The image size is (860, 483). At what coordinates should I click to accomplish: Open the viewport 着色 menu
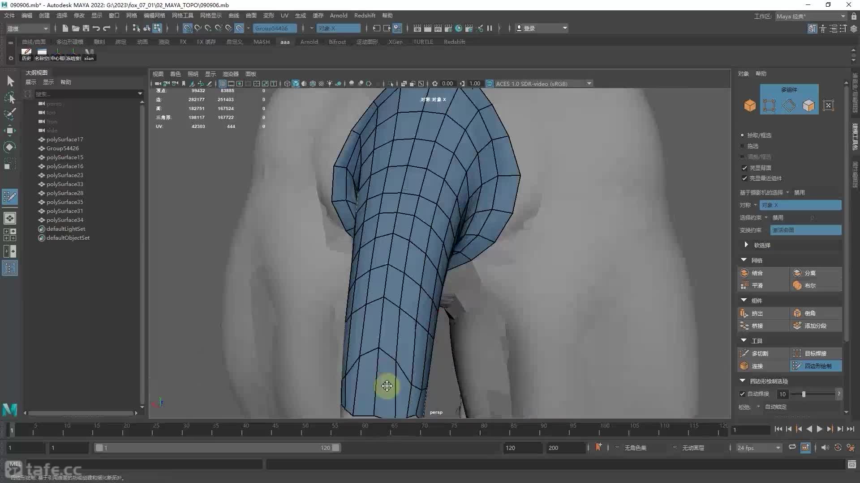click(175, 74)
